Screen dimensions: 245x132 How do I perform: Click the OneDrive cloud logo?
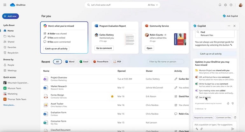[x=12, y=5]
